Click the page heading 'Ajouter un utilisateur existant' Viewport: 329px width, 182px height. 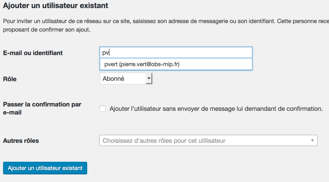click(56, 5)
